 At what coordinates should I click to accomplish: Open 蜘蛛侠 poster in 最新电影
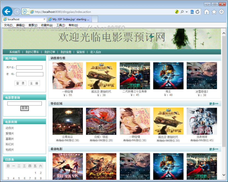(x=68, y=167)
